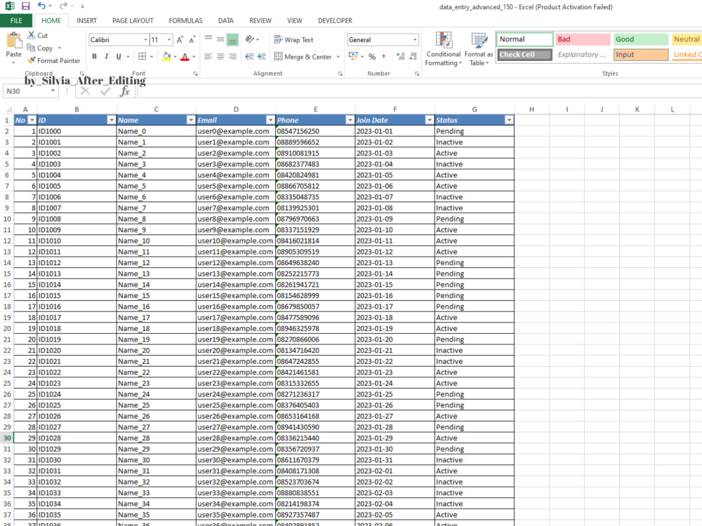Screen dimensions: 702x526
Task: Switch to the PAGE LAYOUT tab
Action: (x=133, y=20)
